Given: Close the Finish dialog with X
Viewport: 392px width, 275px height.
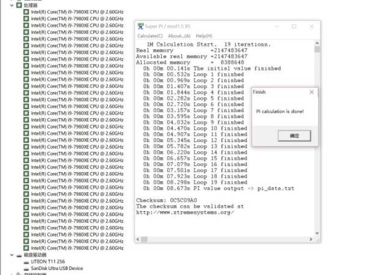Looking at the screenshot, I should 312,92.
